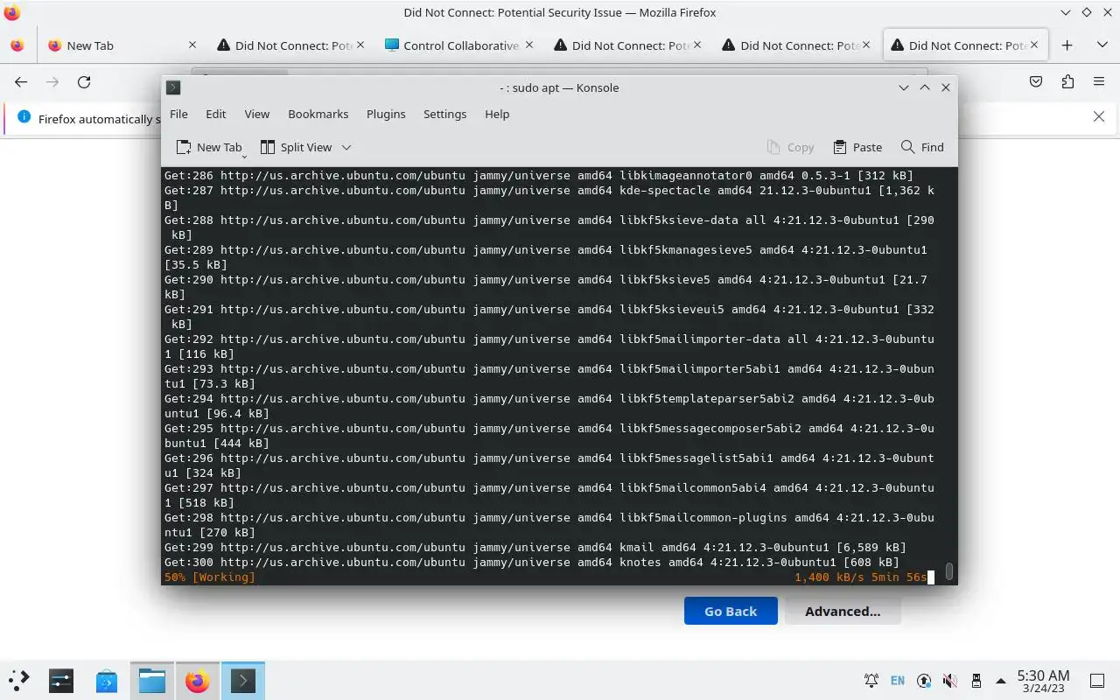Open Konsole's New Tab button
Image resolution: width=1120 pixels, height=700 pixels.
[208, 147]
